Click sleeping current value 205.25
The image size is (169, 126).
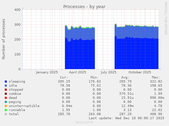click(x=64, y=82)
